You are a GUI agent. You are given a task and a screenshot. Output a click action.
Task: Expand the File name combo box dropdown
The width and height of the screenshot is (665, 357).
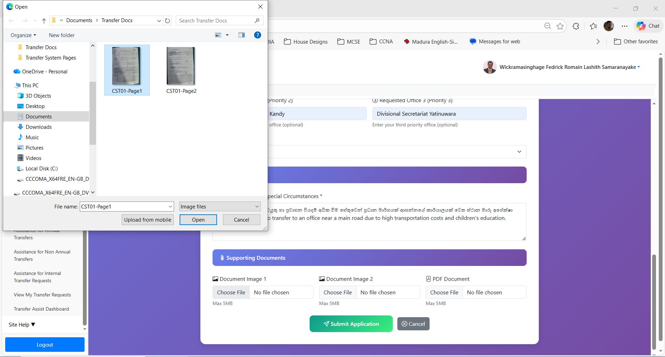click(170, 207)
